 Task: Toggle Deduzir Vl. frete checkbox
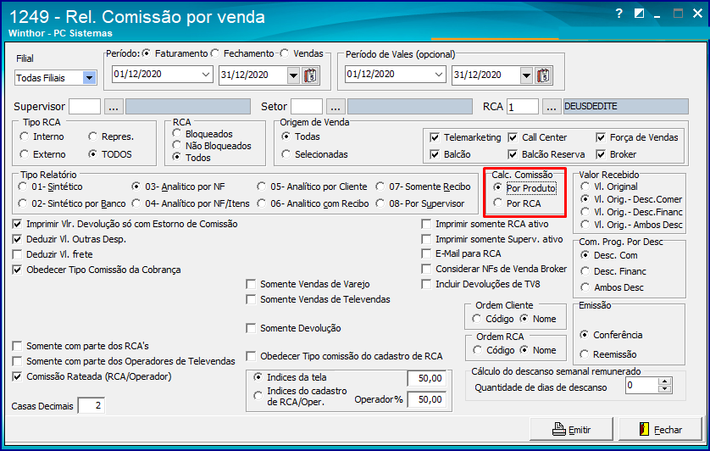pos(17,254)
